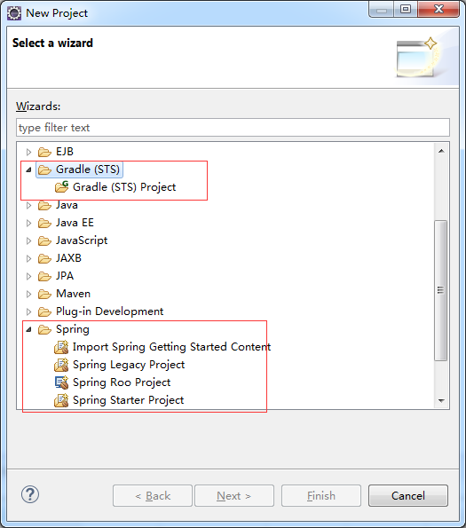Click the Gradle (STS) Project wizard icon
This screenshot has height=528, width=466.
pyautogui.click(x=61, y=187)
